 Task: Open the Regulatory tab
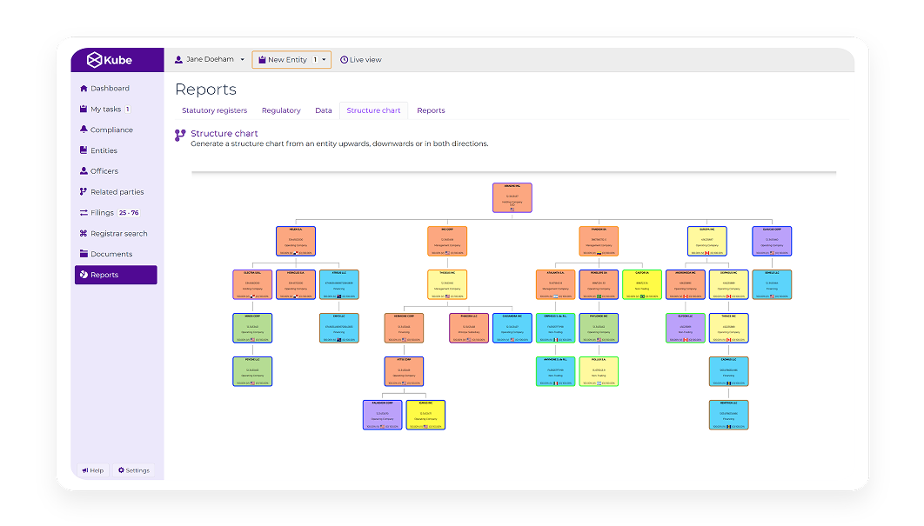pos(281,110)
